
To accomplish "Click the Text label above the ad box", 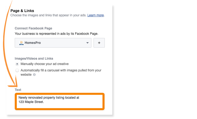I will coord(18,90).
